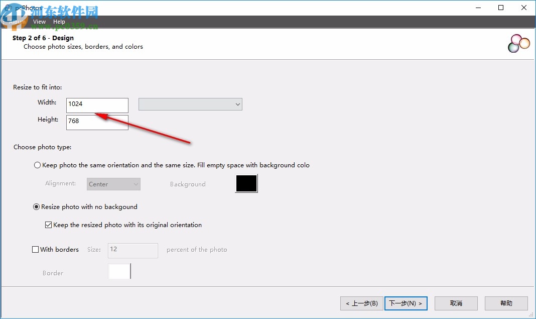Click the Height input field
Screen dimensions: 536x319
[97, 123]
